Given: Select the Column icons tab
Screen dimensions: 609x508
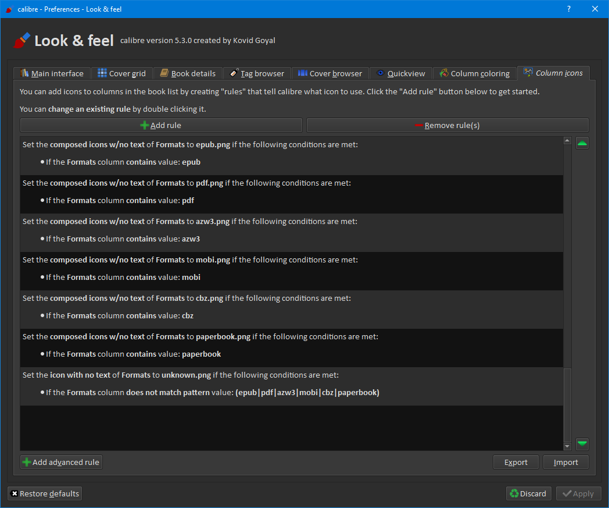Looking at the screenshot, I should click(x=553, y=73).
